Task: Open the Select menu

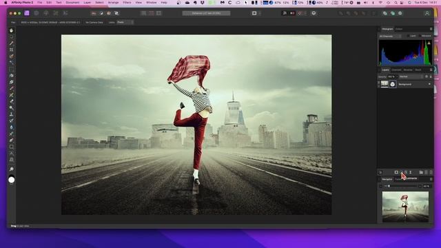Action: point(99,3)
